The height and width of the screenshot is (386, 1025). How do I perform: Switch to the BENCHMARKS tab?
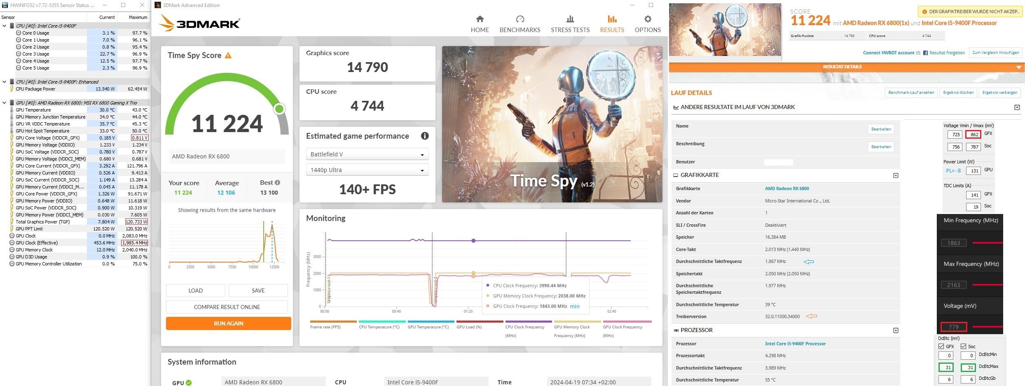tap(520, 24)
